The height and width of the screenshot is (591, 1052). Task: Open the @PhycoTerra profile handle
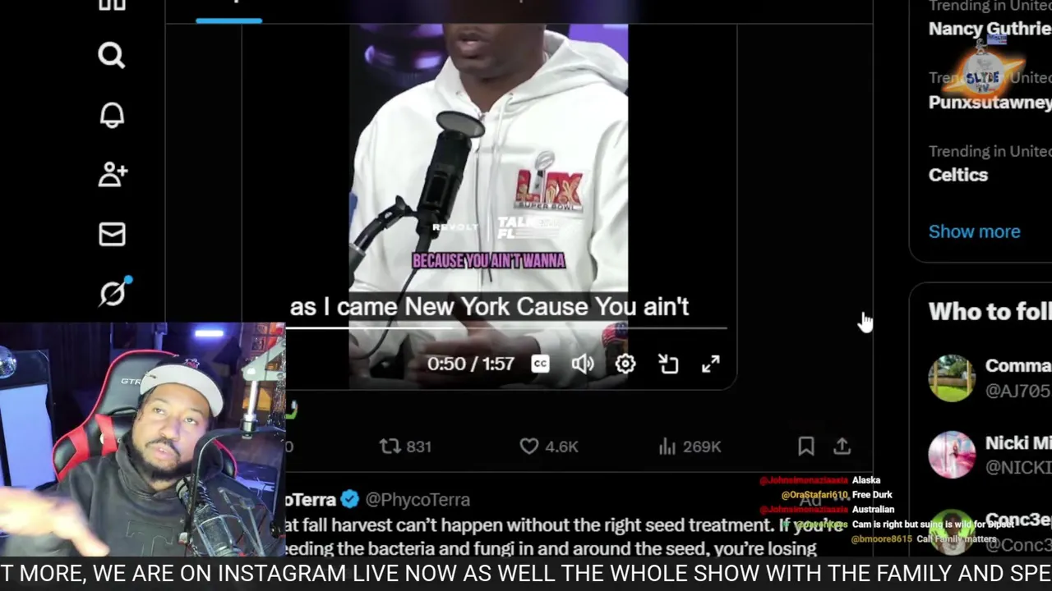point(418,499)
